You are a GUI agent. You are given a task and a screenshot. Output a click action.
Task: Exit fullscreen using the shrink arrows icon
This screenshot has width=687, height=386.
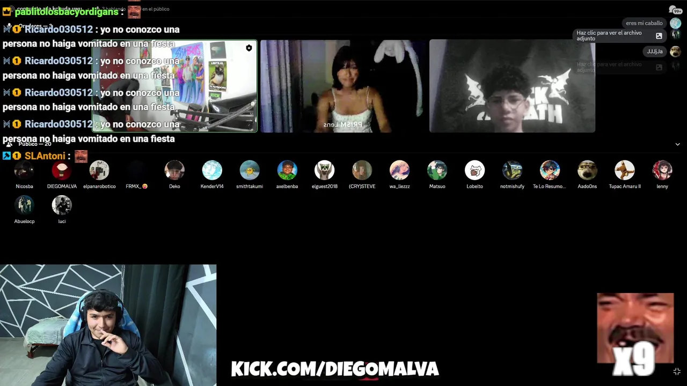677,372
